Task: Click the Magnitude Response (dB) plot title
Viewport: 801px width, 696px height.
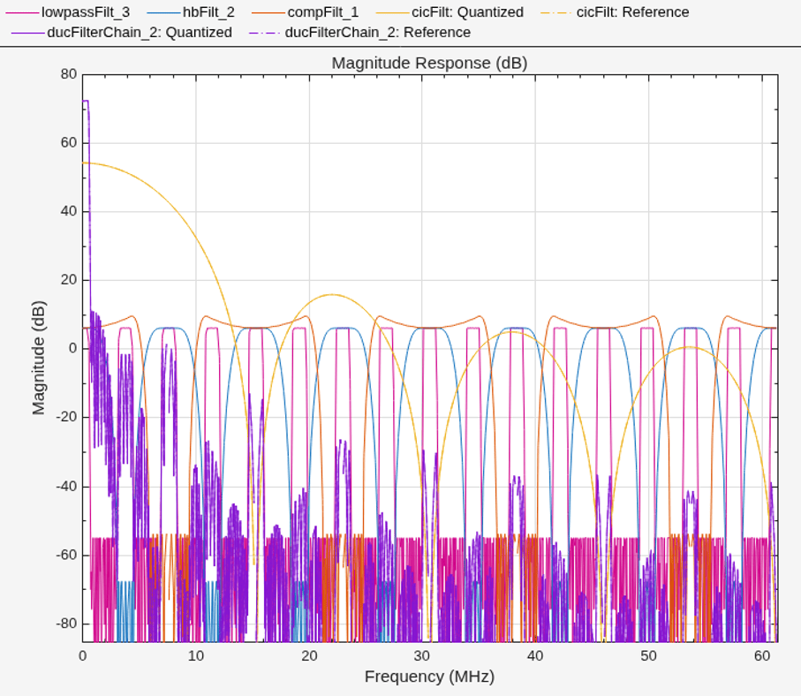Action: [x=429, y=63]
